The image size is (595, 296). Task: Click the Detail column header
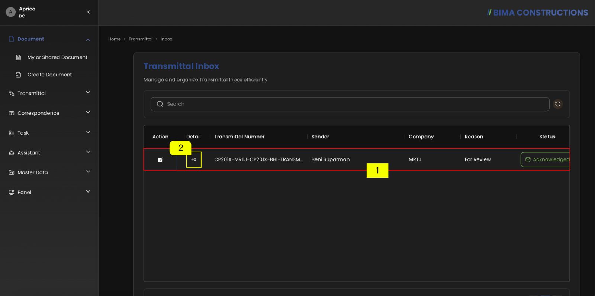coord(193,137)
